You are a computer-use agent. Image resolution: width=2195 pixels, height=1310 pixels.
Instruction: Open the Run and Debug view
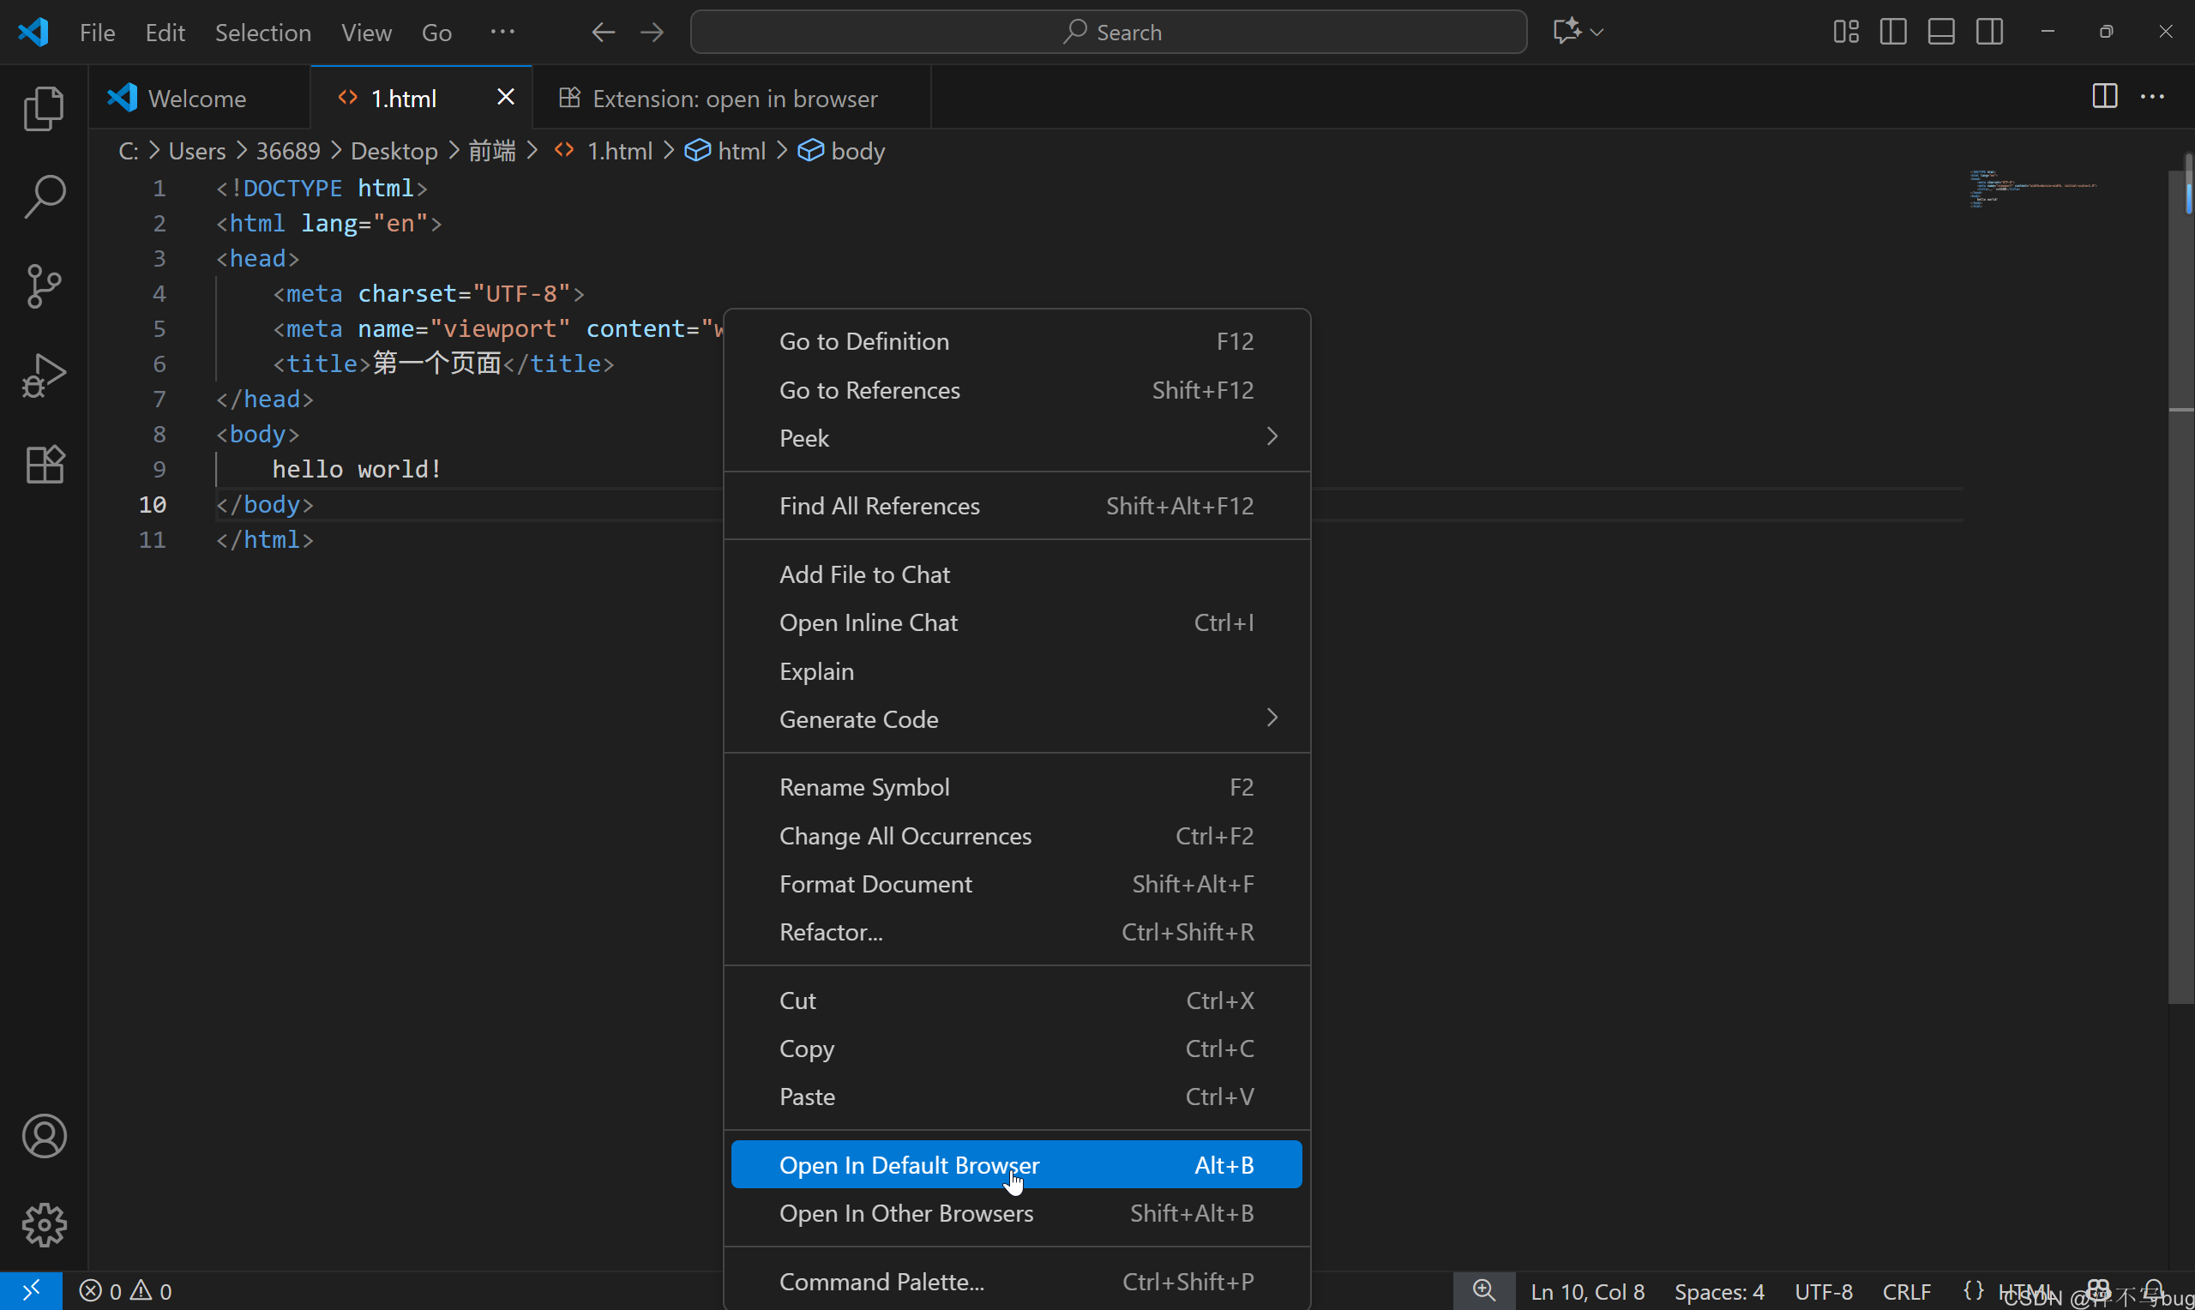tap(44, 376)
